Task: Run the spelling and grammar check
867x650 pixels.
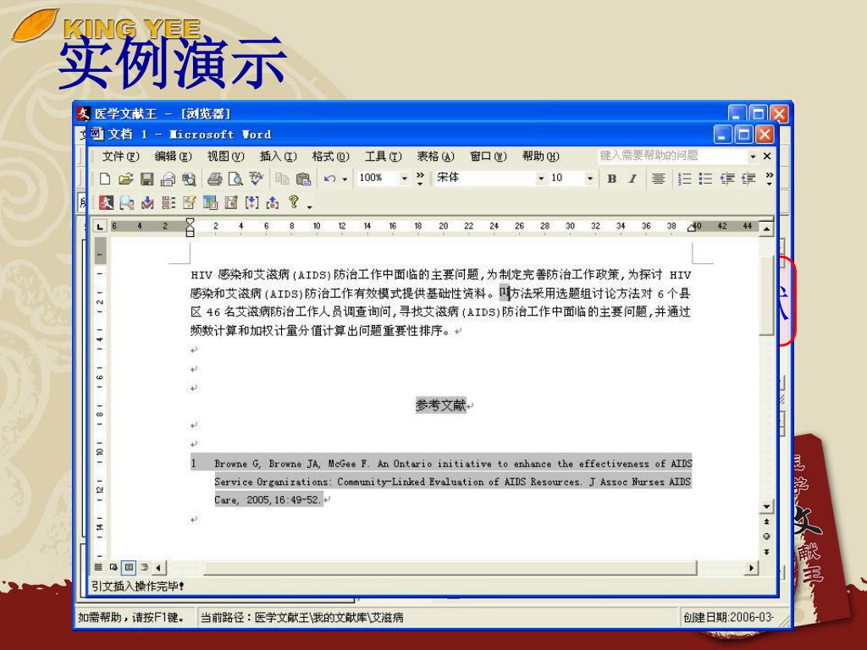Action: [x=256, y=179]
